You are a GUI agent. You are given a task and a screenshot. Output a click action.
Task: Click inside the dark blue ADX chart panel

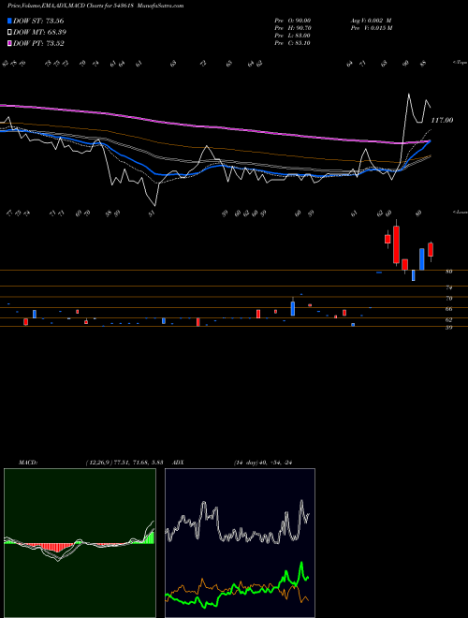[240, 543]
